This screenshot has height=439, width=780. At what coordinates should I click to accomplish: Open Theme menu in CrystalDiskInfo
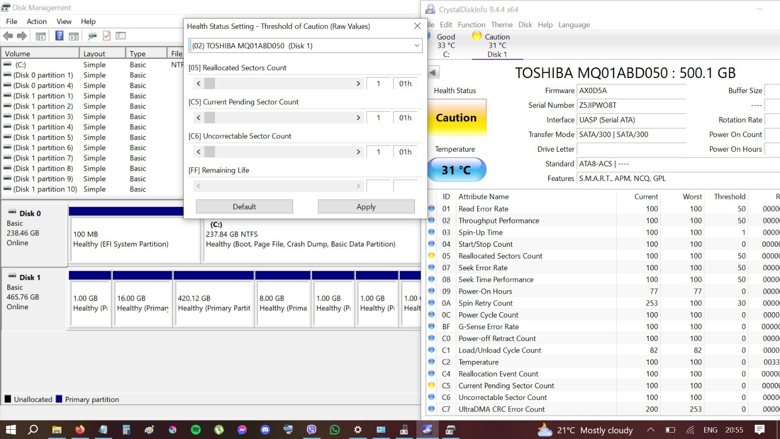(x=502, y=25)
